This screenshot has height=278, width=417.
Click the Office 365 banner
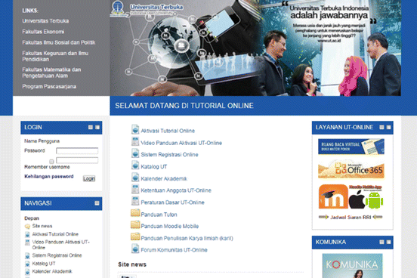pyautogui.click(x=351, y=169)
